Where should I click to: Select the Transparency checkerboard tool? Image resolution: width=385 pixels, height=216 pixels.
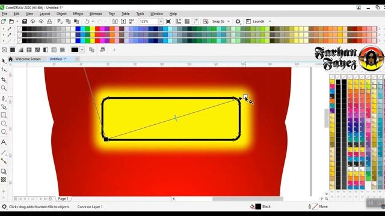coord(4,179)
